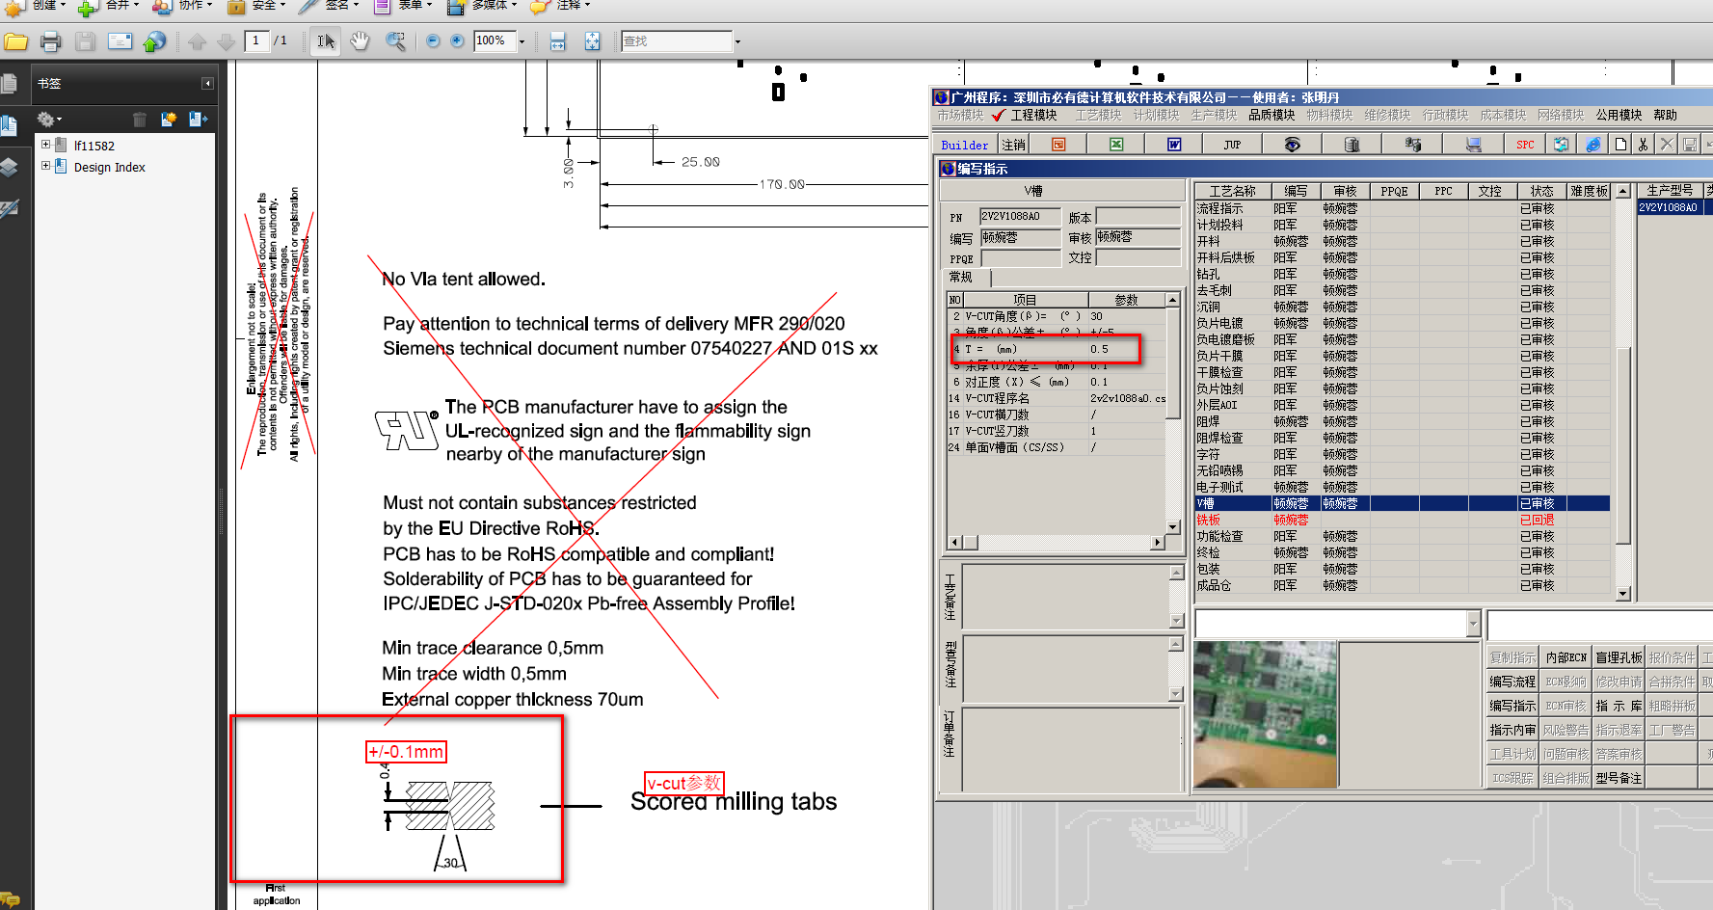Expand the lf11582 bookmark

click(x=45, y=145)
